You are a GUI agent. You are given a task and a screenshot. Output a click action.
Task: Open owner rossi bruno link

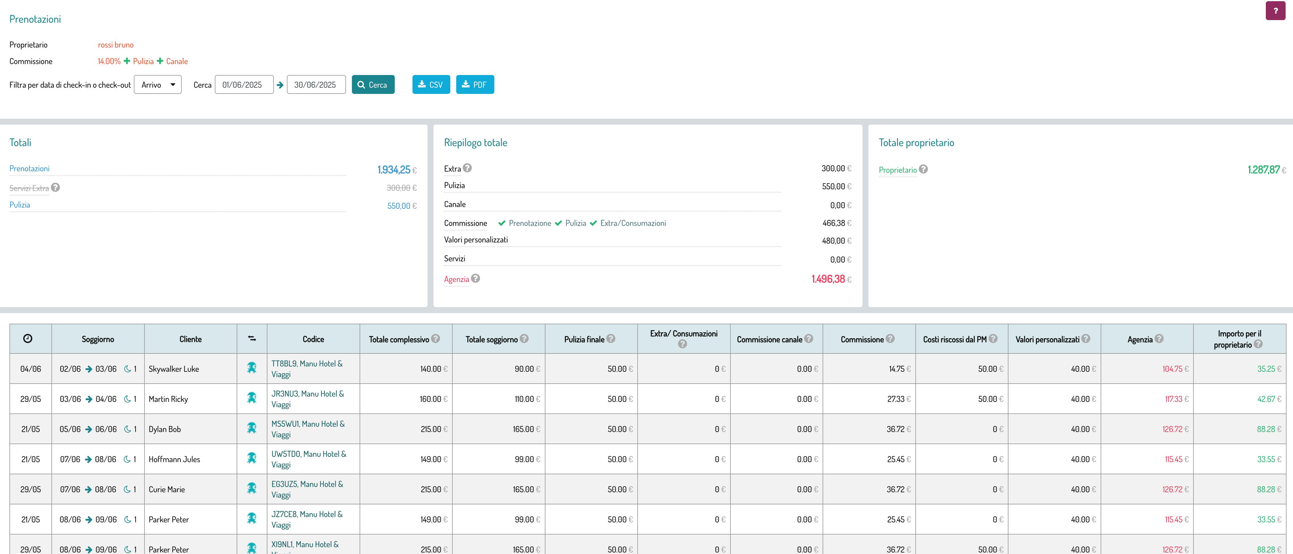point(116,45)
